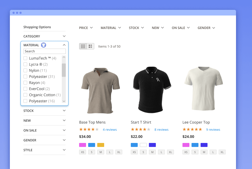Click the XS size icon under Base Top Mens
252x169 pixels.
[x=83, y=152]
